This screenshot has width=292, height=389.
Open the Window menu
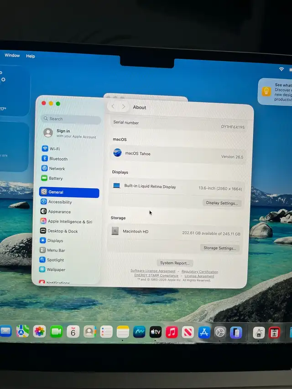(12, 55)
